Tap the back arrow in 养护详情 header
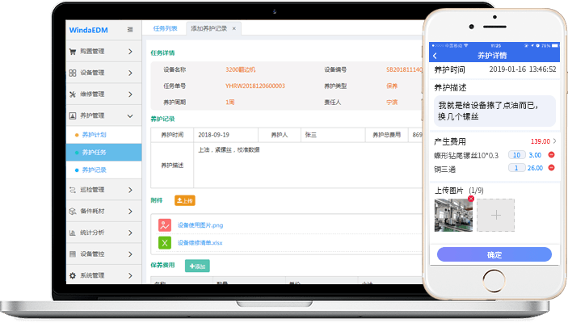 (x=435, y=56)
